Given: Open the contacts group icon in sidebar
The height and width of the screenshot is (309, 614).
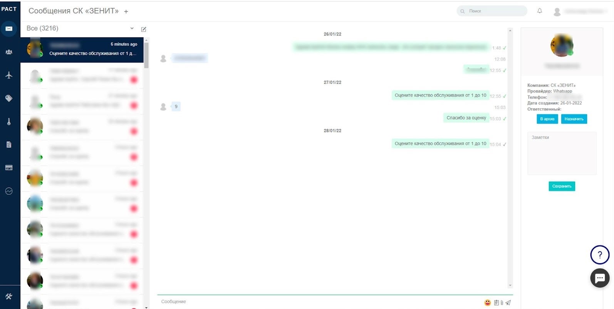Looking at the screenshot, I should pos(9,52).
